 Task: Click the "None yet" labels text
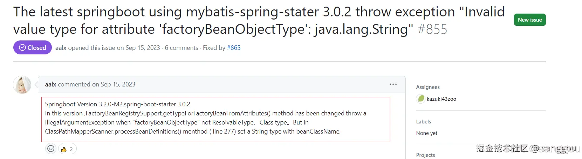427,133
